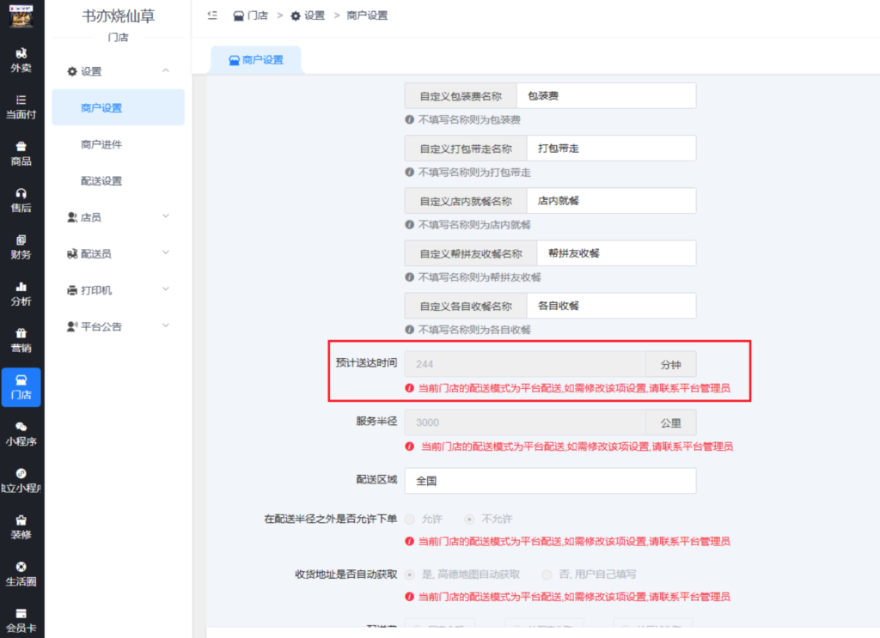Open 商户进件 menu entry
This screenshot has width=880, height=638.
(x=101, y=144)
